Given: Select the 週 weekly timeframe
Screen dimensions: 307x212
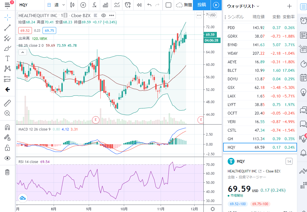Looking at the screenshot, I should (x=56, y=5).
